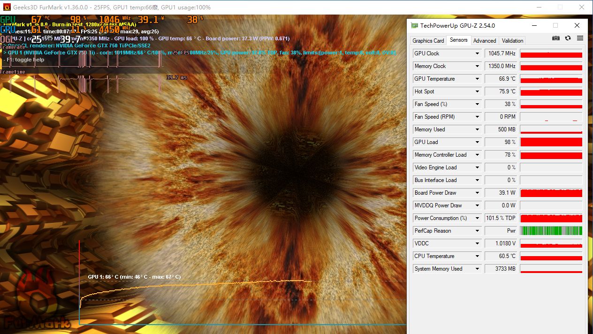Click the VDDC voltage value field
593x334 pixels.
501,243
